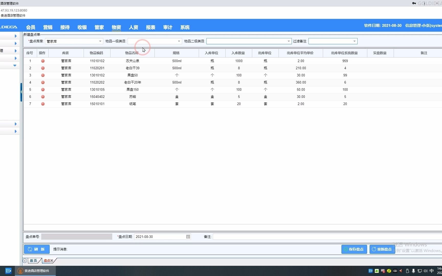Open the 物资 menu

tap(116, 27)
